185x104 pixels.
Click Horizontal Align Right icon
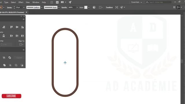pyautogui.click(x=4, y=27)
